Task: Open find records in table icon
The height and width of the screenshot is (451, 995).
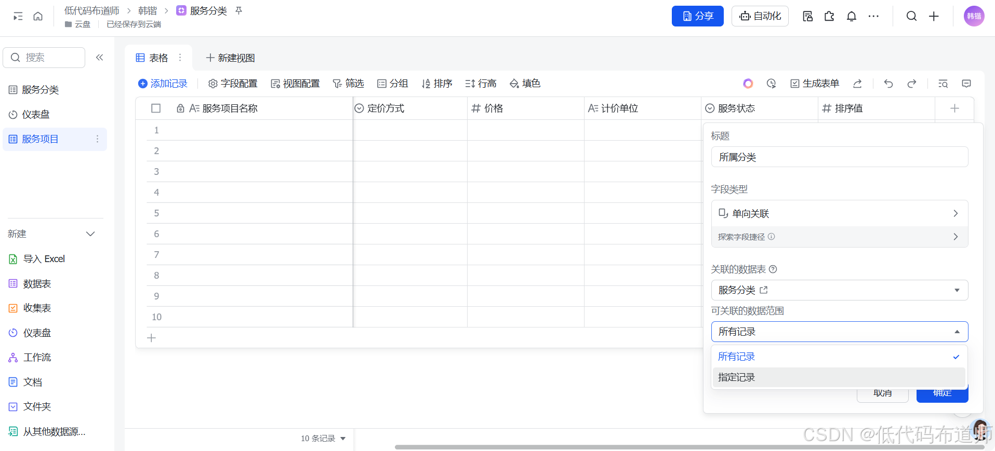Action: (x=943, y=84)
